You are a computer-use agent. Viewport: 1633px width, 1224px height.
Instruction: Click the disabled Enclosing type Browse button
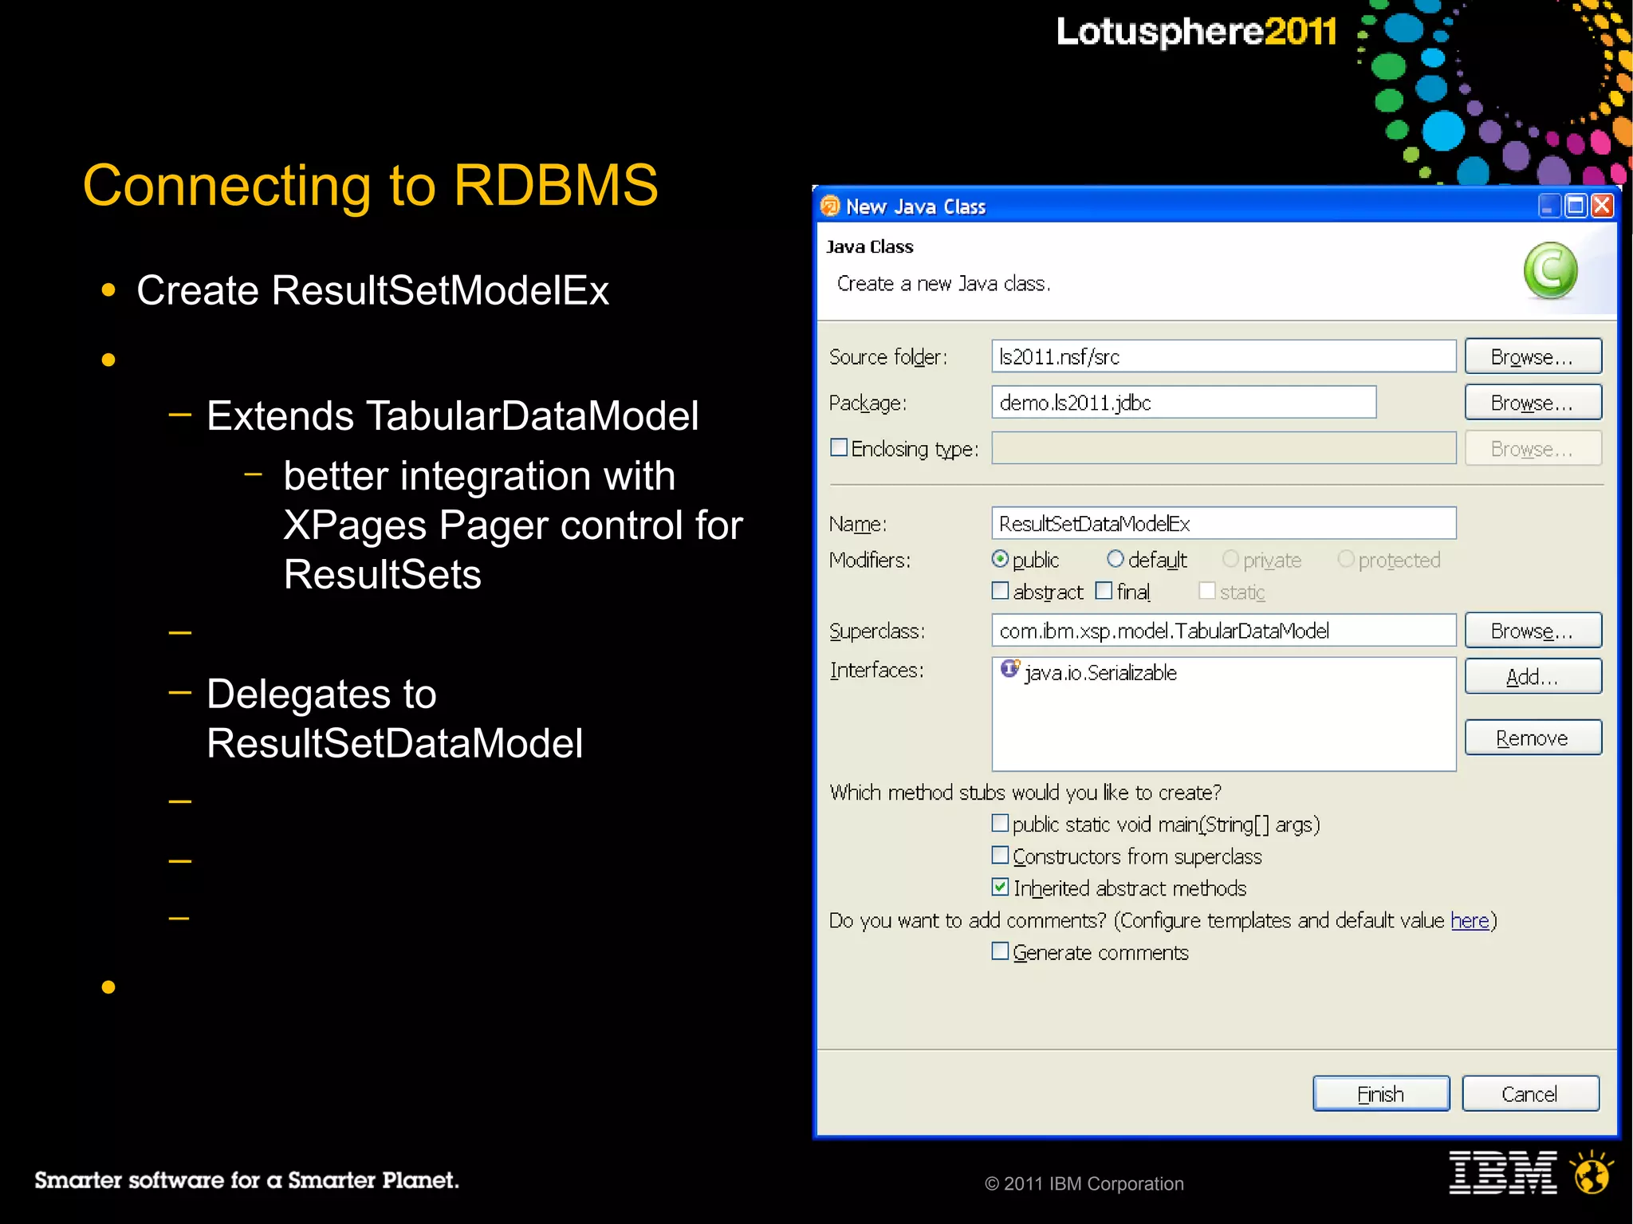[x=1533, y=449]
